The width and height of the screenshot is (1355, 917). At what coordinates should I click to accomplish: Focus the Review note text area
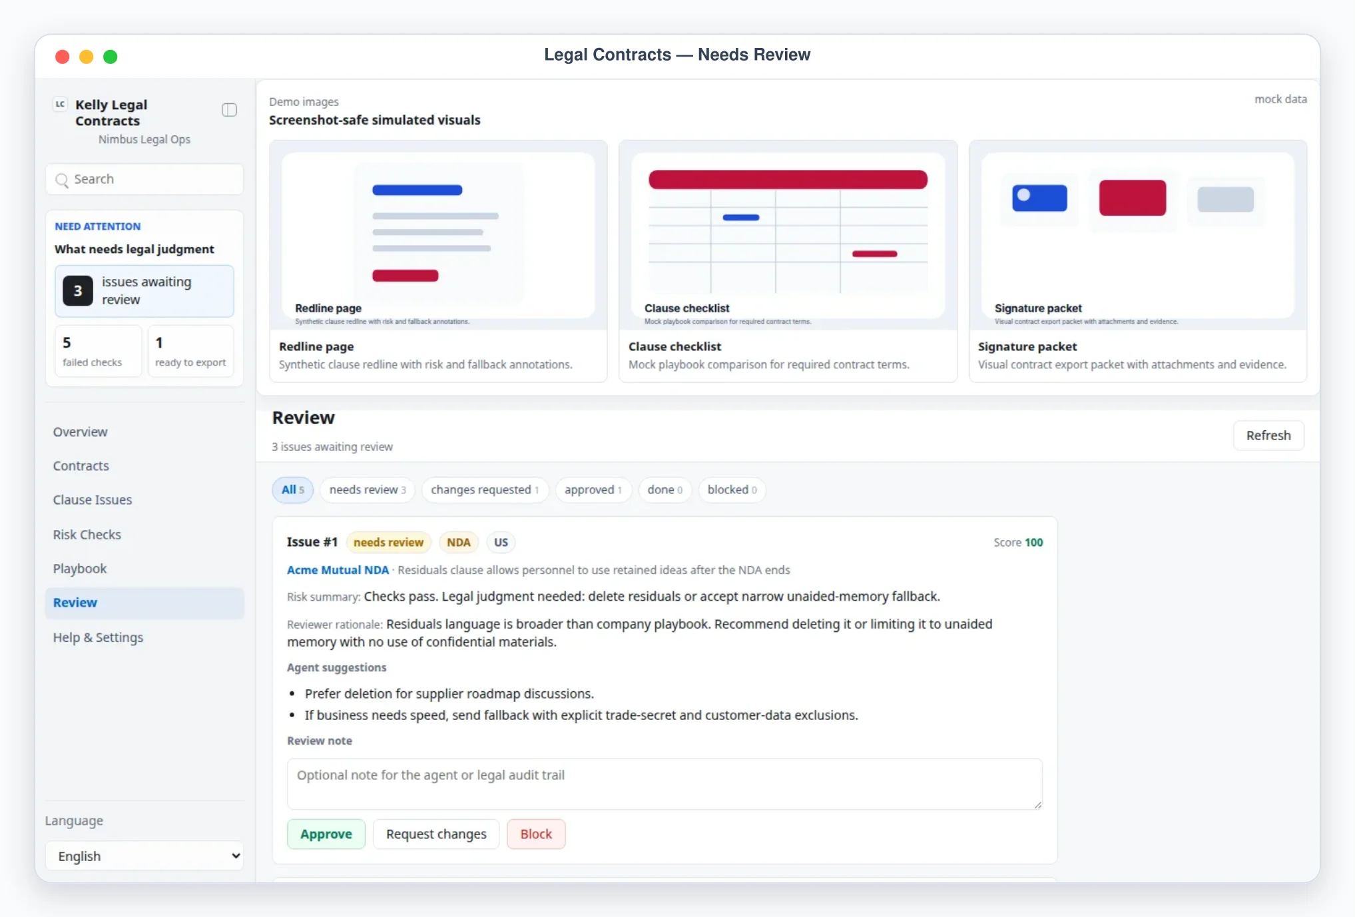click(x=665, y=784)
